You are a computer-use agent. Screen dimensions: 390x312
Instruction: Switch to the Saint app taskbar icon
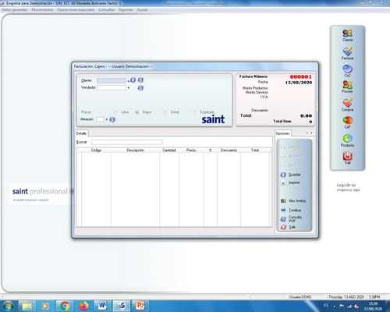point(121,306)
